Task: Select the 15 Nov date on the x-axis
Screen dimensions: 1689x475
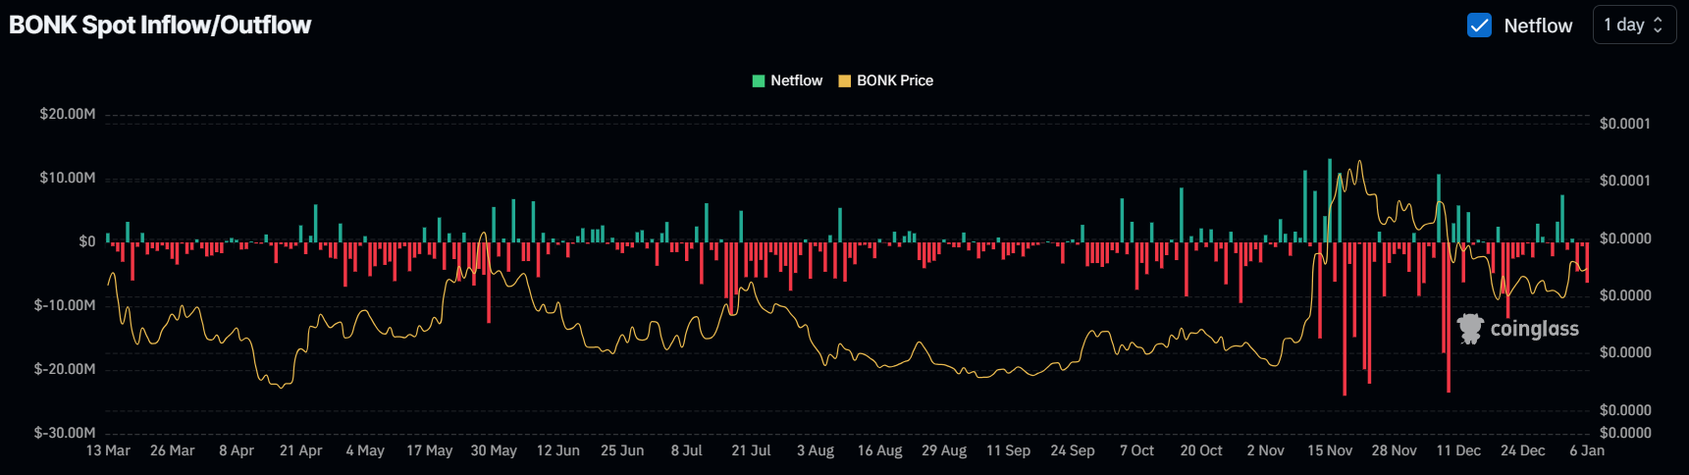Action: [x=1330, y=450]
